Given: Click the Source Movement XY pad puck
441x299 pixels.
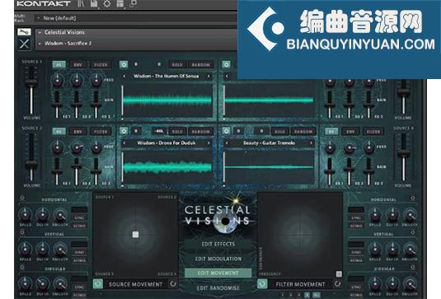Looking at the screenshot, I should (135, 235).
